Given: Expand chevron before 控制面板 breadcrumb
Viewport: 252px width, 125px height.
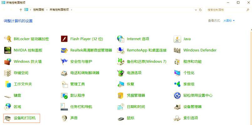Looking at the screenshot, I should [x=30, y=10].
